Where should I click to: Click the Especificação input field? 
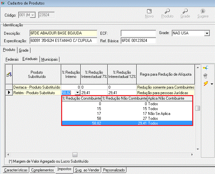click(63, 41)
